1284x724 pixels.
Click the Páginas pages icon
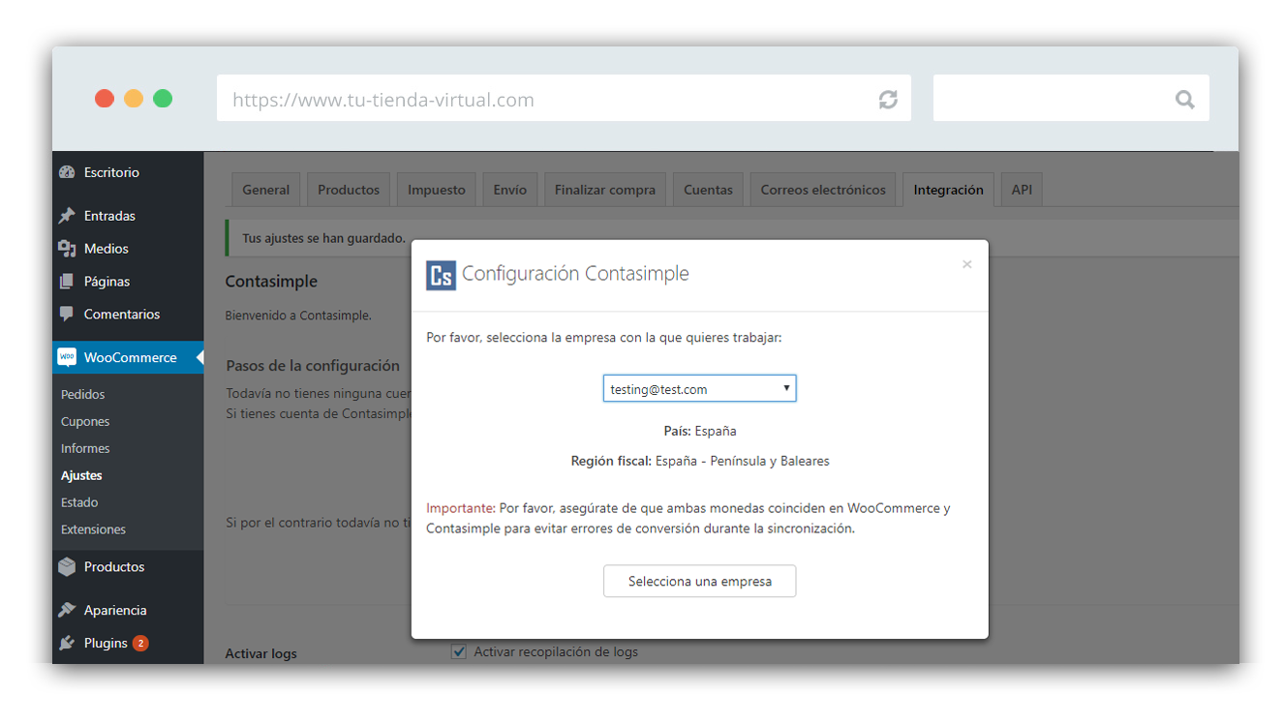(x=67, y=282)
